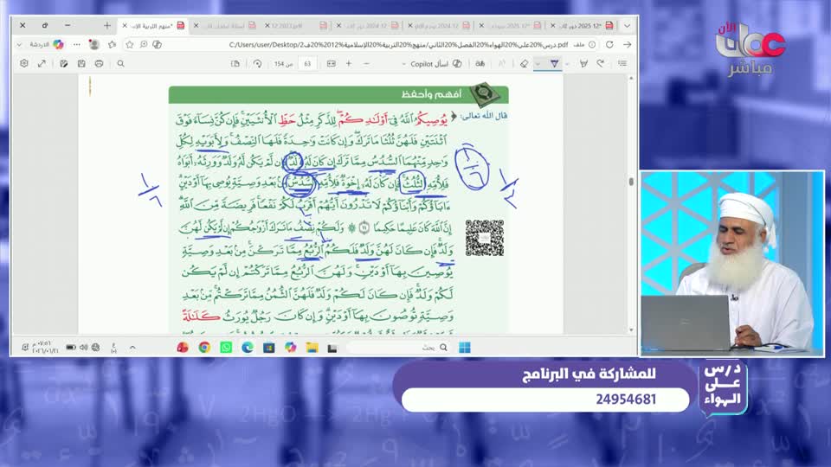The image size is (831, 467).
Task: Enter full screen with the expand arrows icon
Action: (x=42, y=63)
